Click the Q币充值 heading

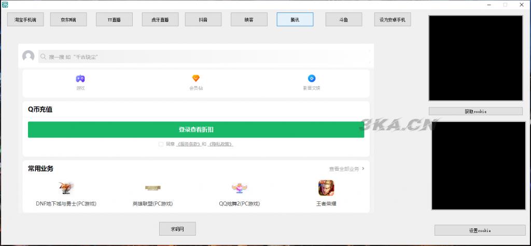[40, 110]
